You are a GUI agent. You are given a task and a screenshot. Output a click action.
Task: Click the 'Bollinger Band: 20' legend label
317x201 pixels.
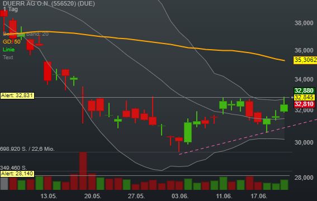[x=26, y=34]
